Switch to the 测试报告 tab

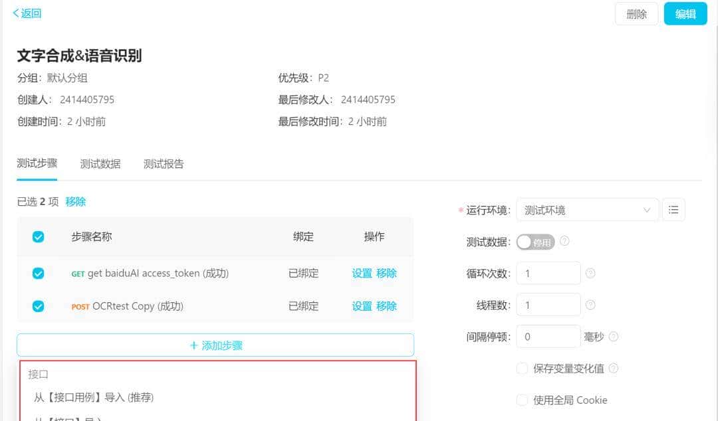pyautogui.click(x=163, y=163)
